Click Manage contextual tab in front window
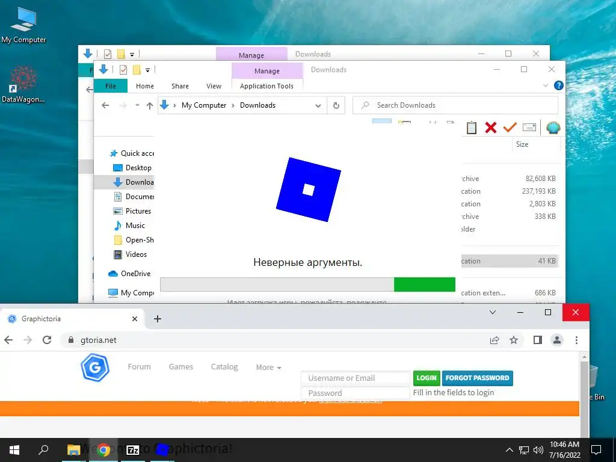The image size is (616, 462). tap(267, 71)
